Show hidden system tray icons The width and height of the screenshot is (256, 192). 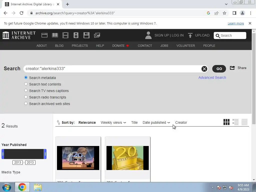[212, 187]
